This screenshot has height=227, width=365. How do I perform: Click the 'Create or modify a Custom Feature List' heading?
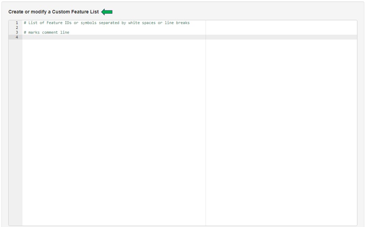pyautogui.click(x=54, y=11)
